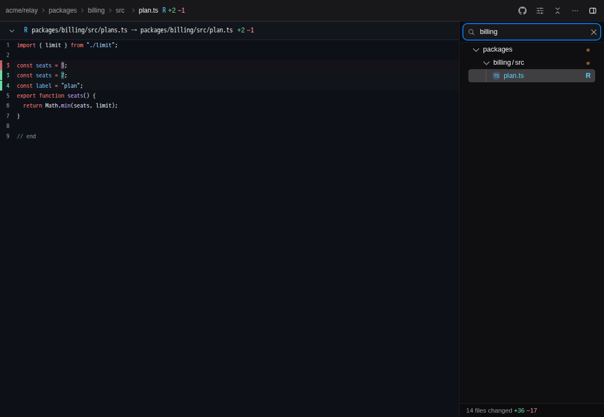This screenshot has height=417, width=604.
Task: Collapse all files icon in toolbar
Action: 557,10
